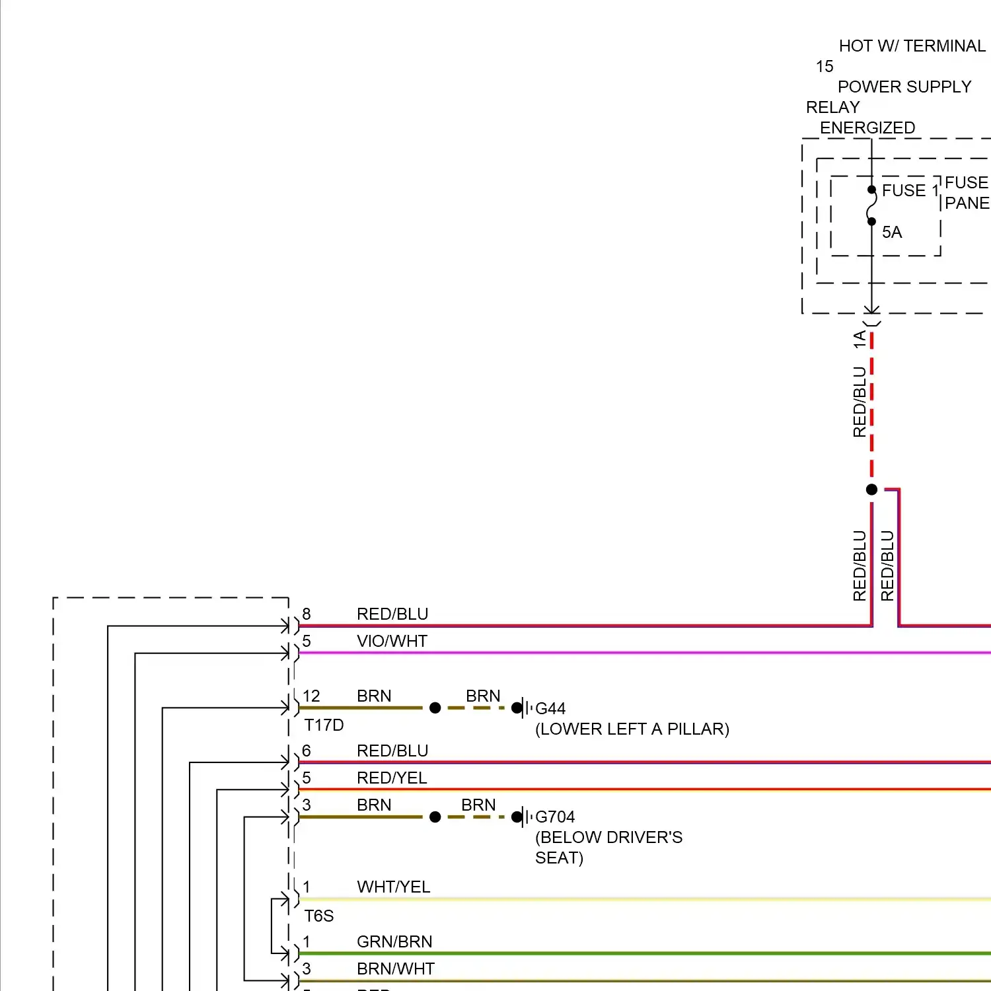This screenshot has width=991, height=991.
Task: Click the GRN/BRN wire label
Action: tap(394, 942)
